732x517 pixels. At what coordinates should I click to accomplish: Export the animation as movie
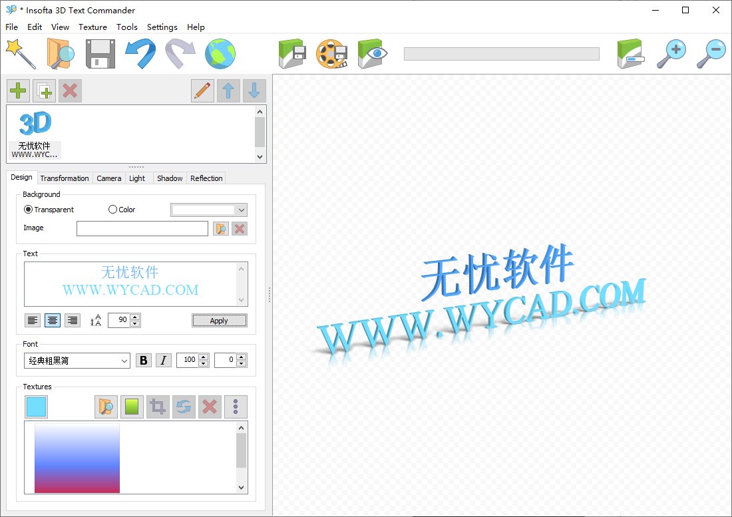click(x=332, y=54)
